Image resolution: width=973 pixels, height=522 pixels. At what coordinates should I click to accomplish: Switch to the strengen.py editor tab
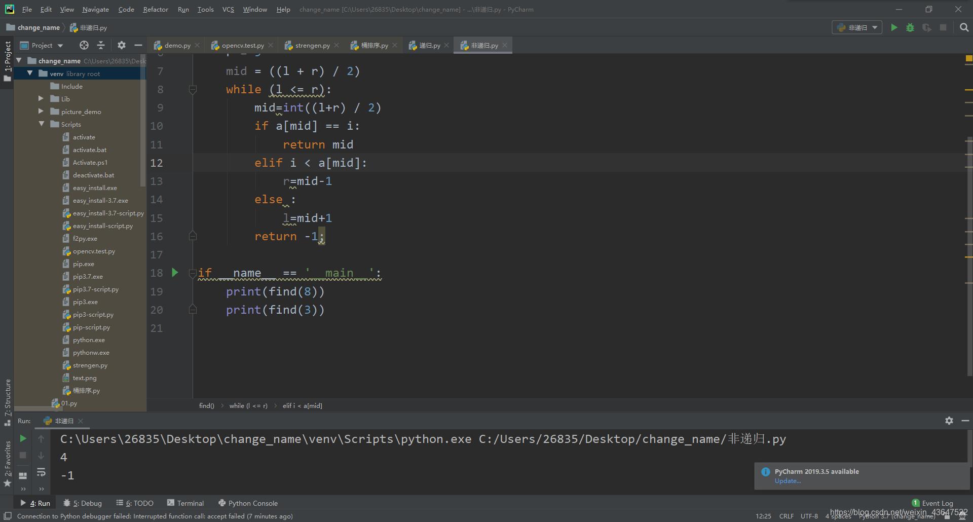(312, 45)
